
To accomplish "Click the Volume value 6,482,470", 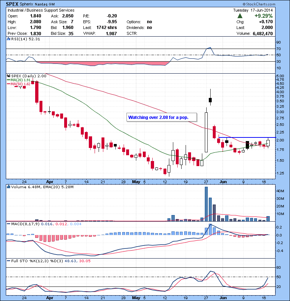I will click(x=262, y=33).
